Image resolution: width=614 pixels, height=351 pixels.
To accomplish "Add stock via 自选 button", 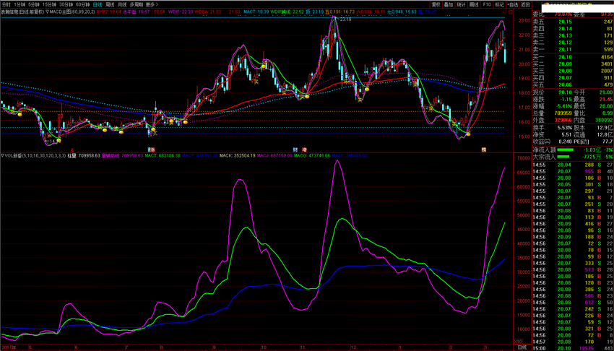I will (513, 4).
